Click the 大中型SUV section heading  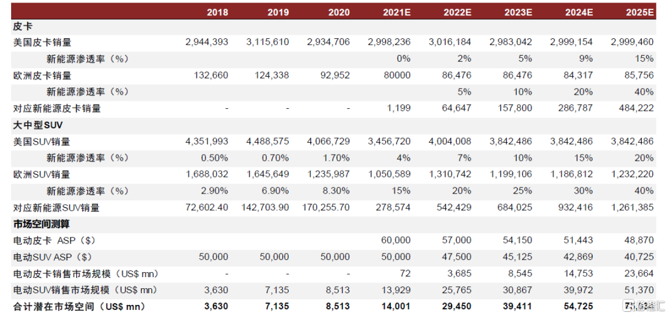(x=38, y=126)
